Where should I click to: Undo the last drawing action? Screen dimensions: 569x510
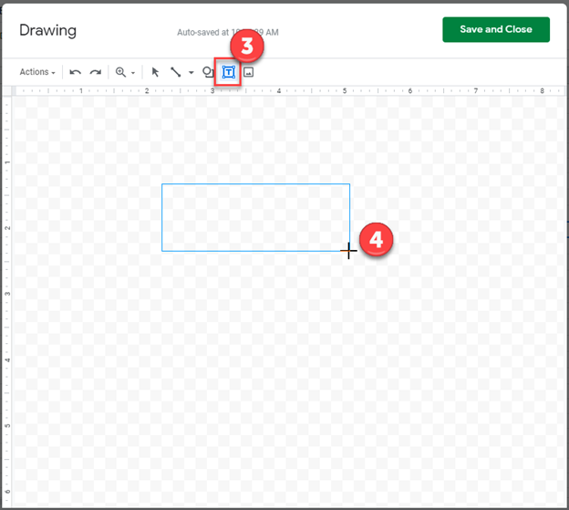75,72
